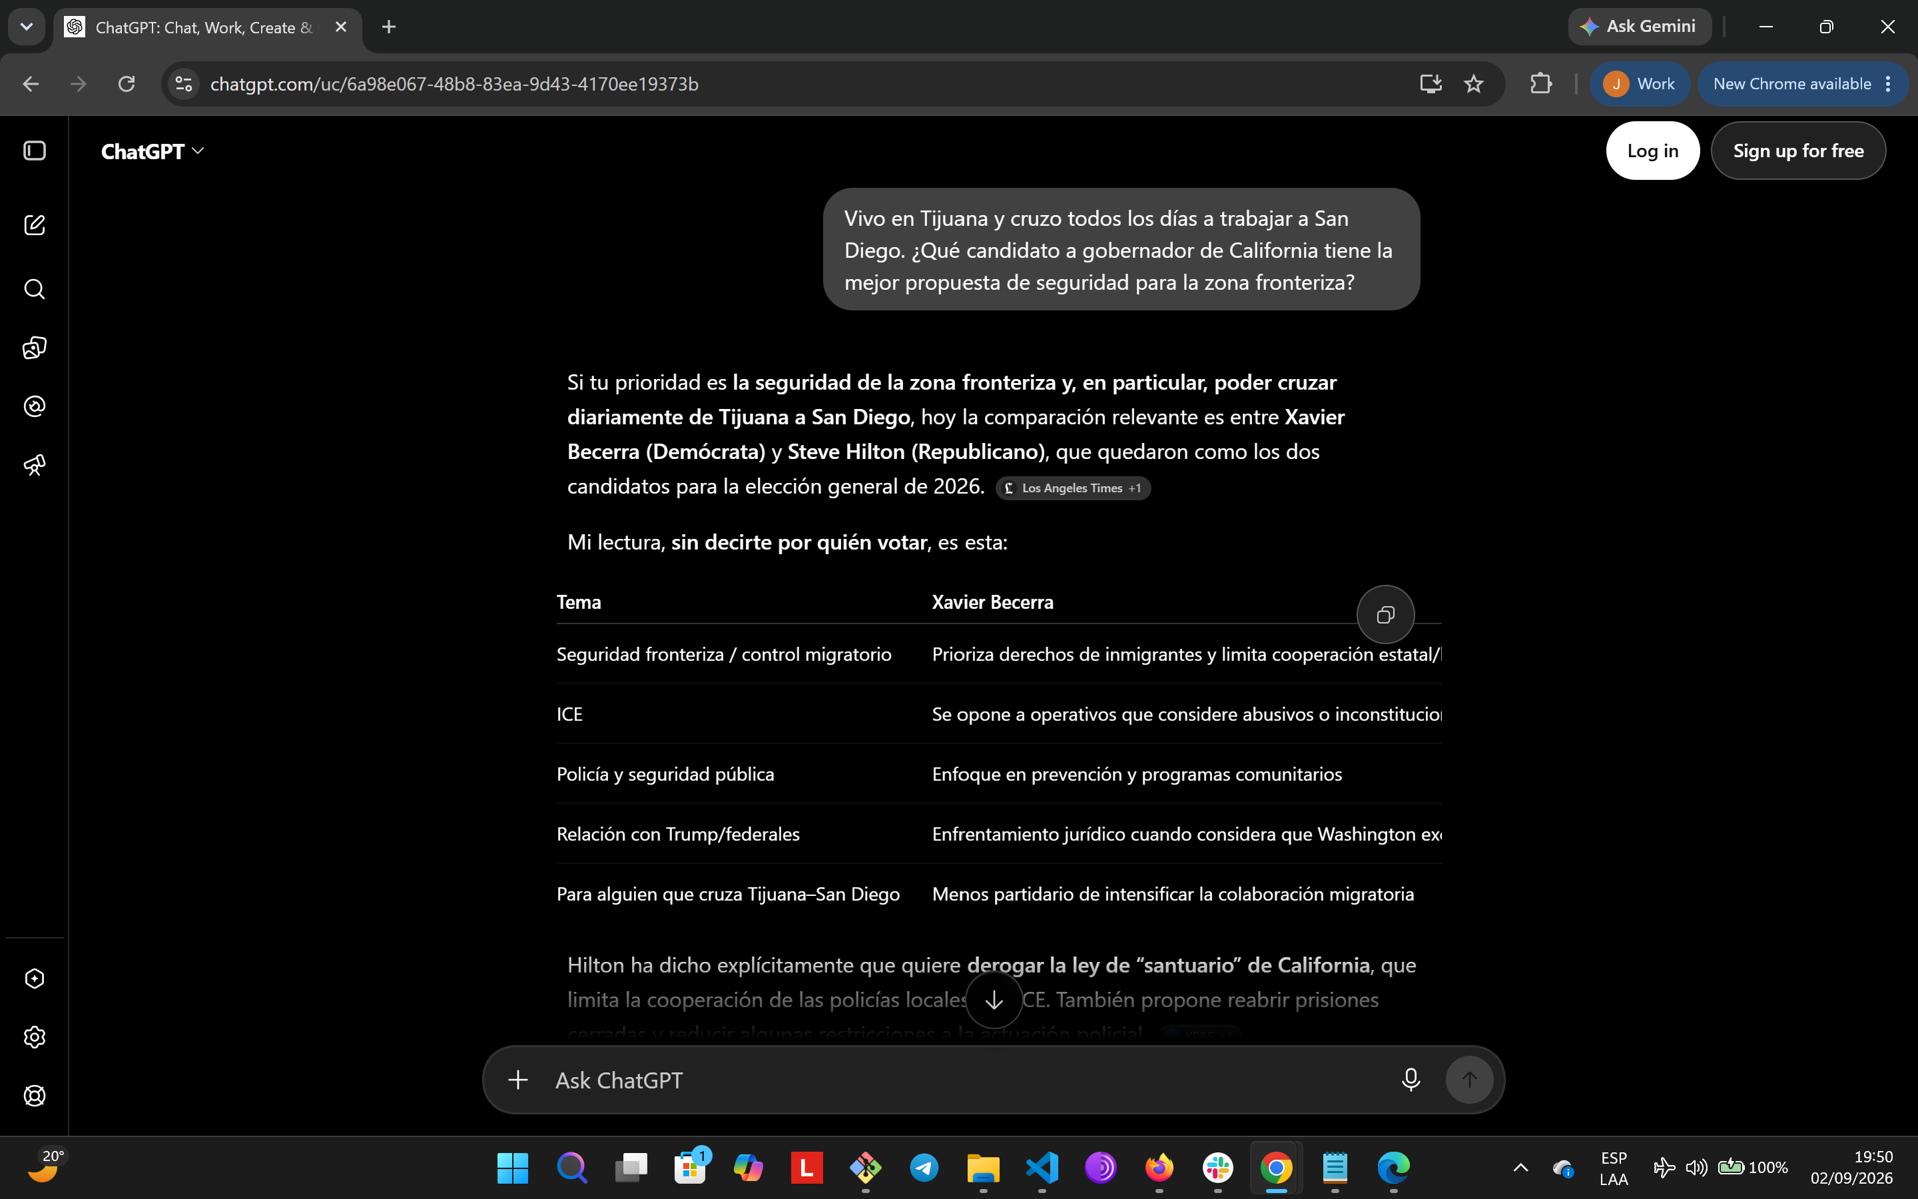Show hidden icons in the system tray

point(1520,1167)
